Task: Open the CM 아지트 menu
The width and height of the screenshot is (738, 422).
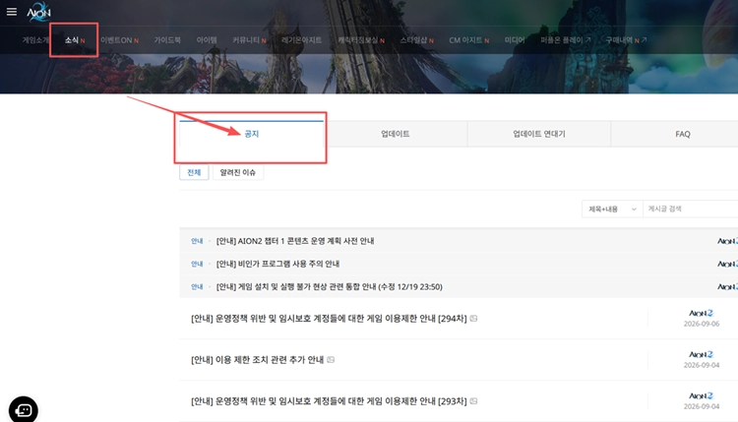Action: 468,40
